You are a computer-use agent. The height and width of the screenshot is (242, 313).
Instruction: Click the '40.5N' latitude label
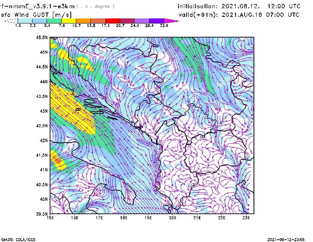(x=42, y=184)
